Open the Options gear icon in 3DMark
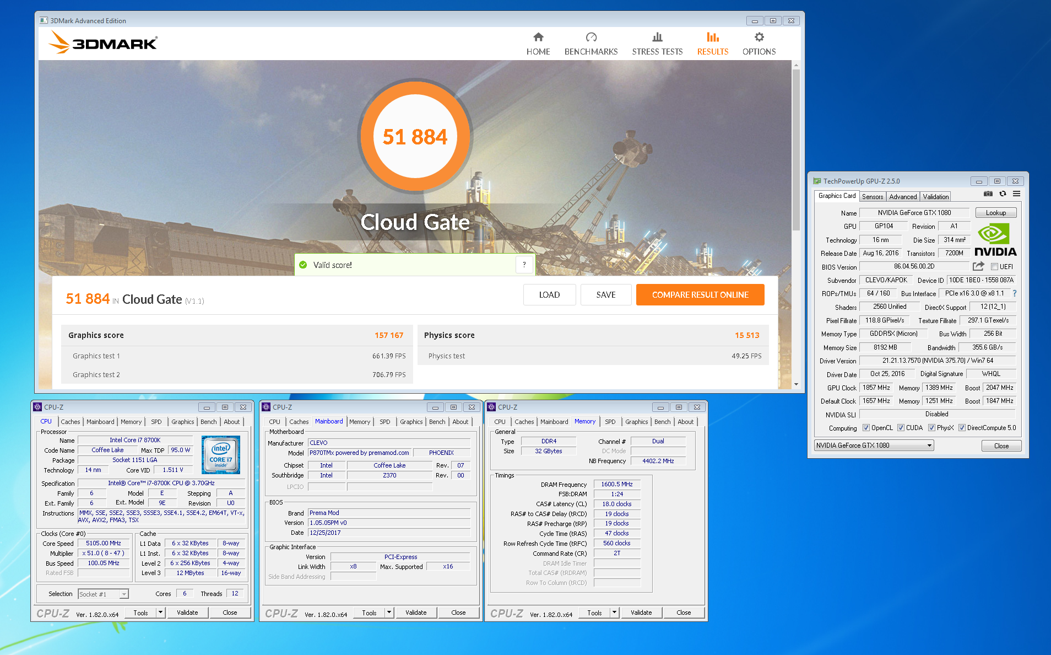The width and height of the screenshot is (1051, 655). click(x=759, y=37)
